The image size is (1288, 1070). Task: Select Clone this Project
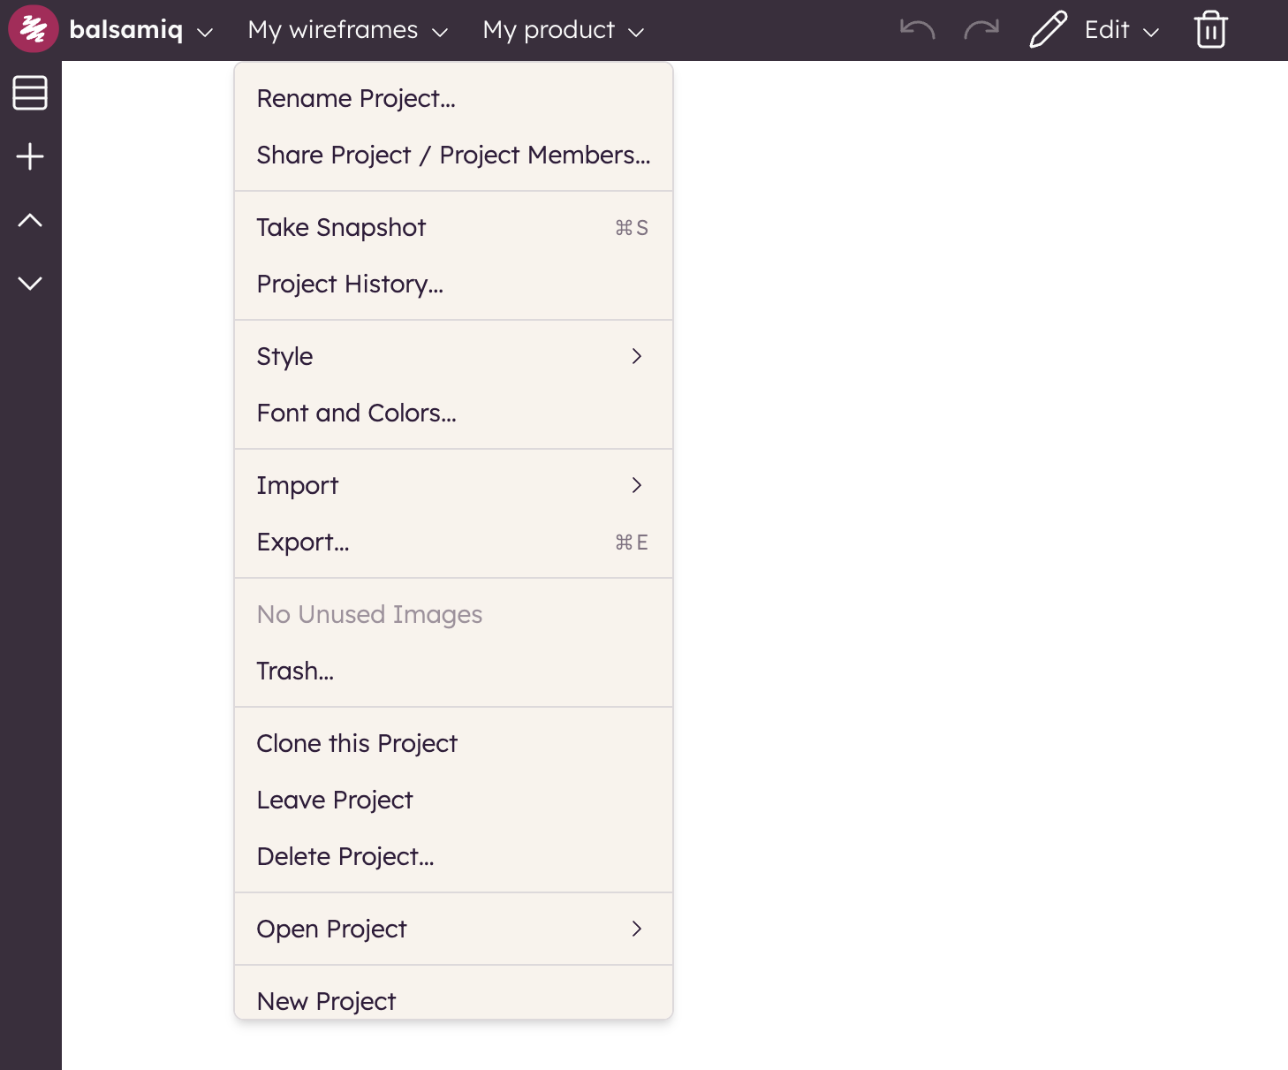[357, 743]
